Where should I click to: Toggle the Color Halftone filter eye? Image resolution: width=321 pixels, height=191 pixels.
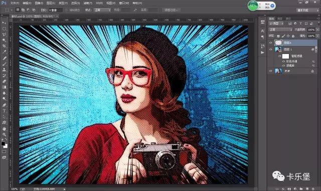click(x=283, y=61)
